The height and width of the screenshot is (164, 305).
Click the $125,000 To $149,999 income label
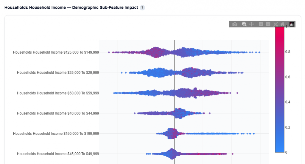56,52
